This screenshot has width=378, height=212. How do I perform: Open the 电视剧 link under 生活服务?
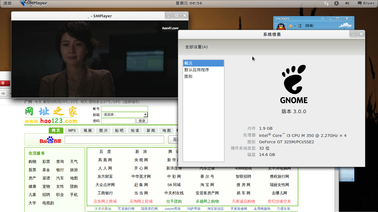48,203
